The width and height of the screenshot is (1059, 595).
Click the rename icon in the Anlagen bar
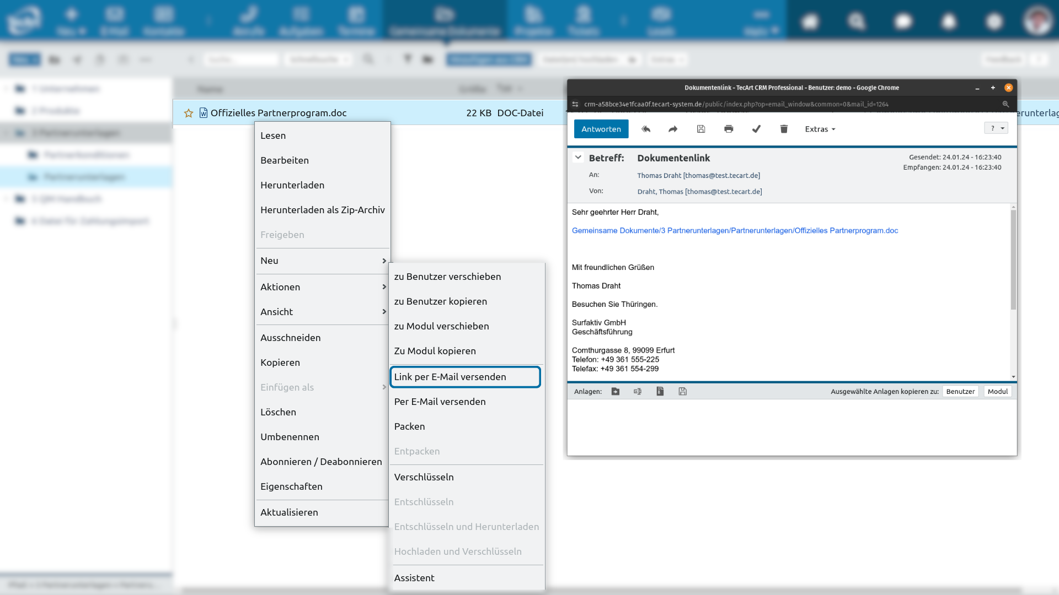click(638, 391)
